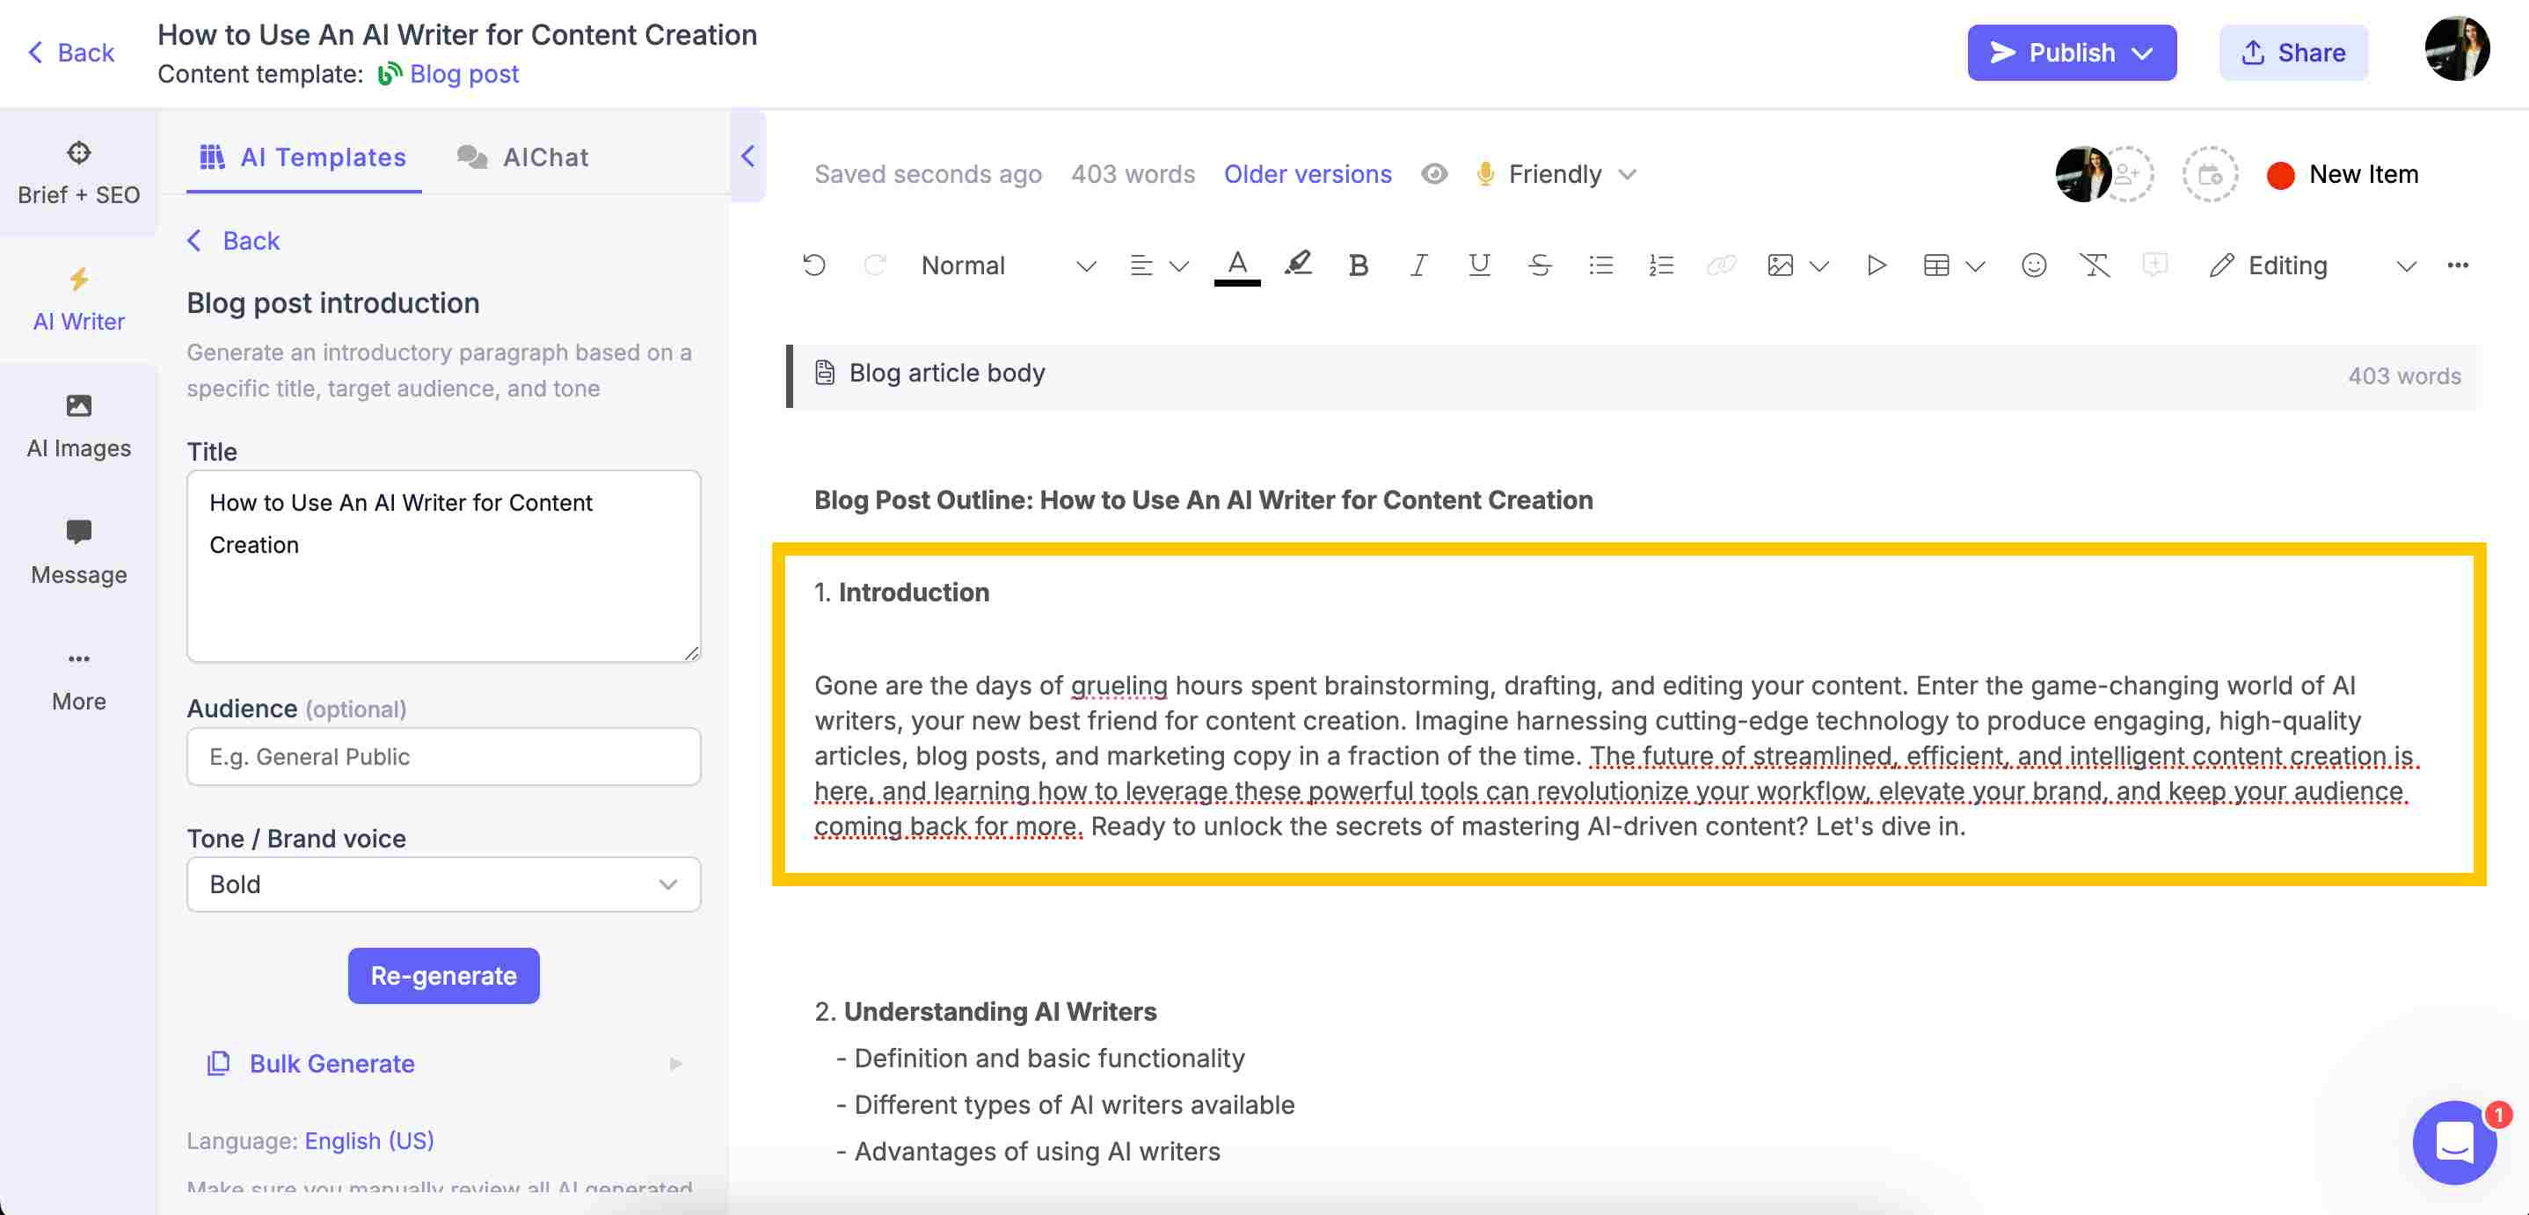Click the top-left Back link
2529x1215 pixels.
click(x=70, y=52)
